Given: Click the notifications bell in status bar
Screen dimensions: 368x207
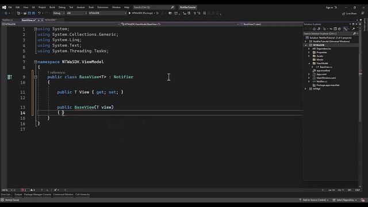Looking at the screenshot, I should click(363, 200).
